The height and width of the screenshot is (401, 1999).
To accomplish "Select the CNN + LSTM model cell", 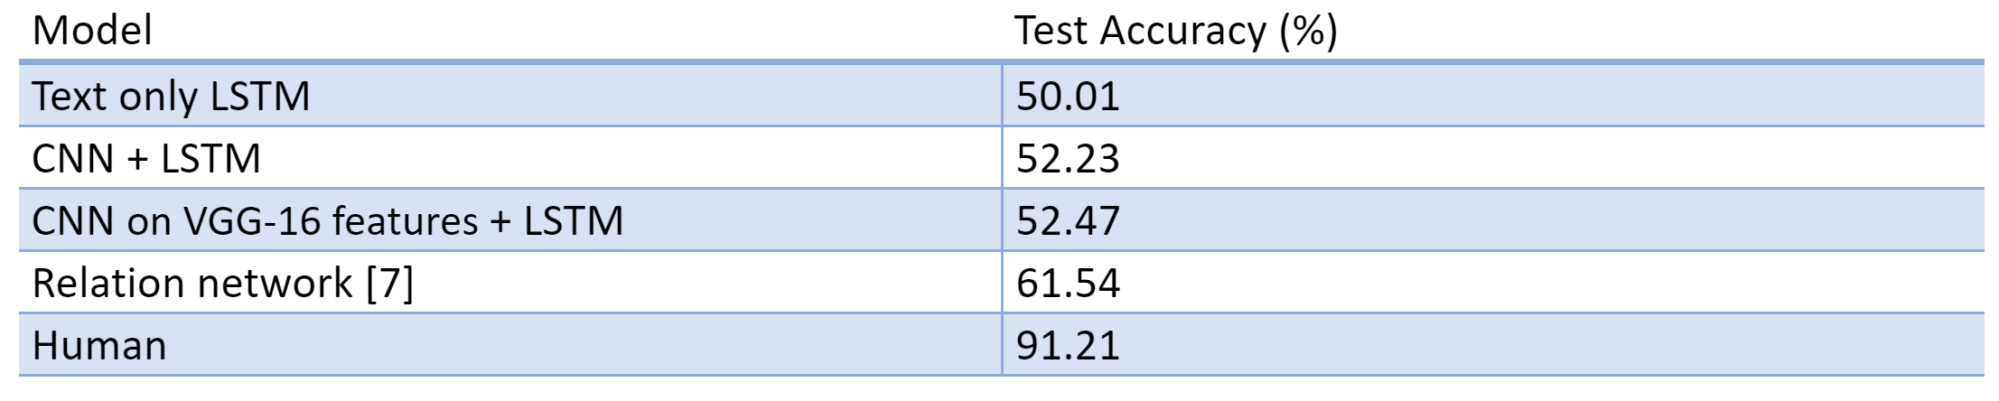I will pyautogui.click(x=146, y=159).
